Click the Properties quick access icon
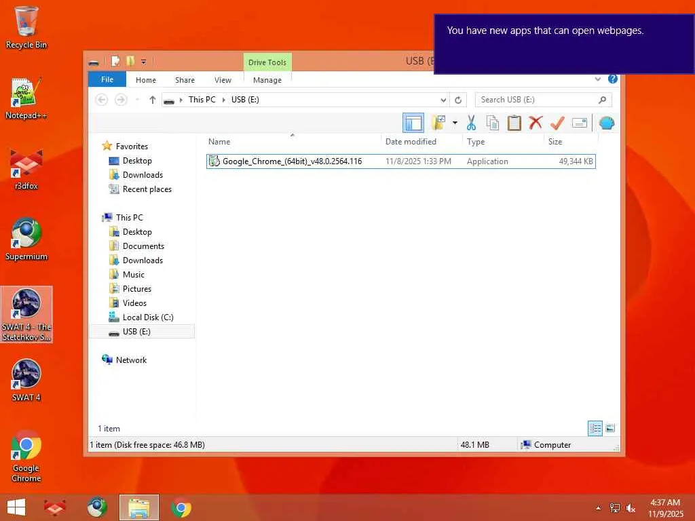Viewport: 695px width, 521px height. click(115, 61)
